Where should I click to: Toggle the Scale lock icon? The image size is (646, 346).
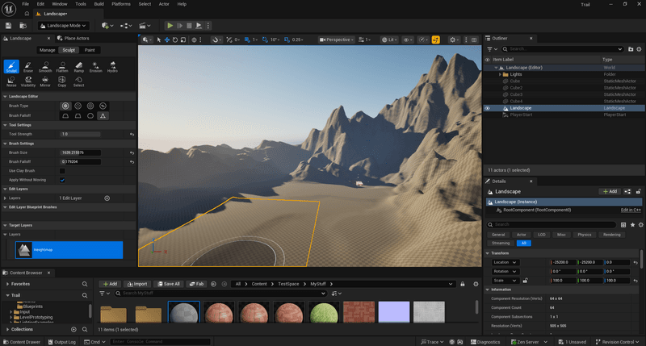click(526, 281)
